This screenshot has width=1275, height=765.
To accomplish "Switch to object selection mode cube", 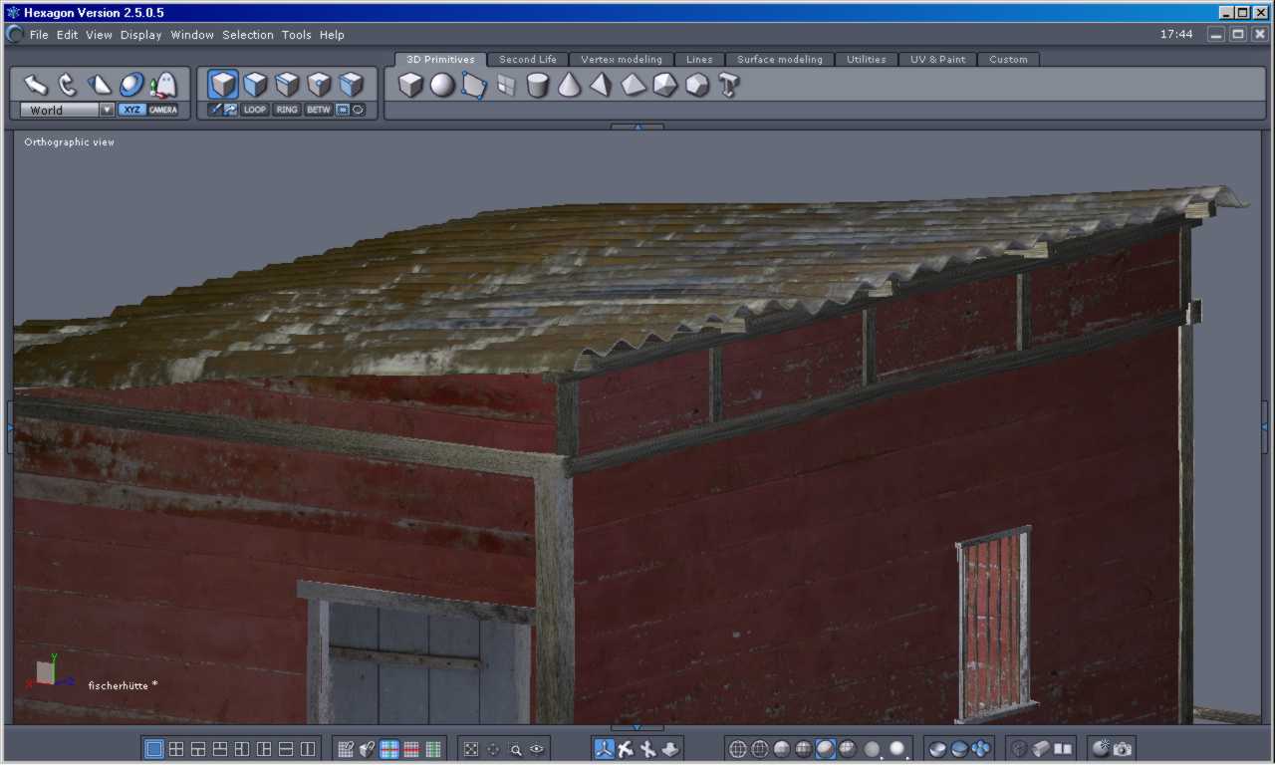I will (x=223, y=84).
